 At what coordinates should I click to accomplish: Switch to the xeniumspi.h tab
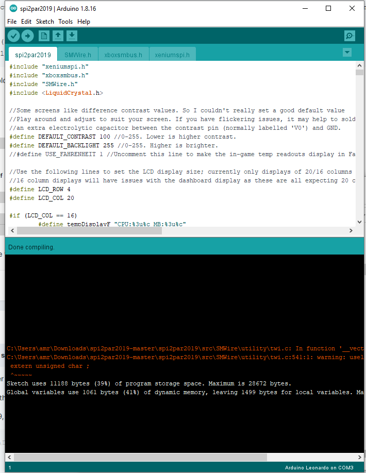(x=172, y=55)
